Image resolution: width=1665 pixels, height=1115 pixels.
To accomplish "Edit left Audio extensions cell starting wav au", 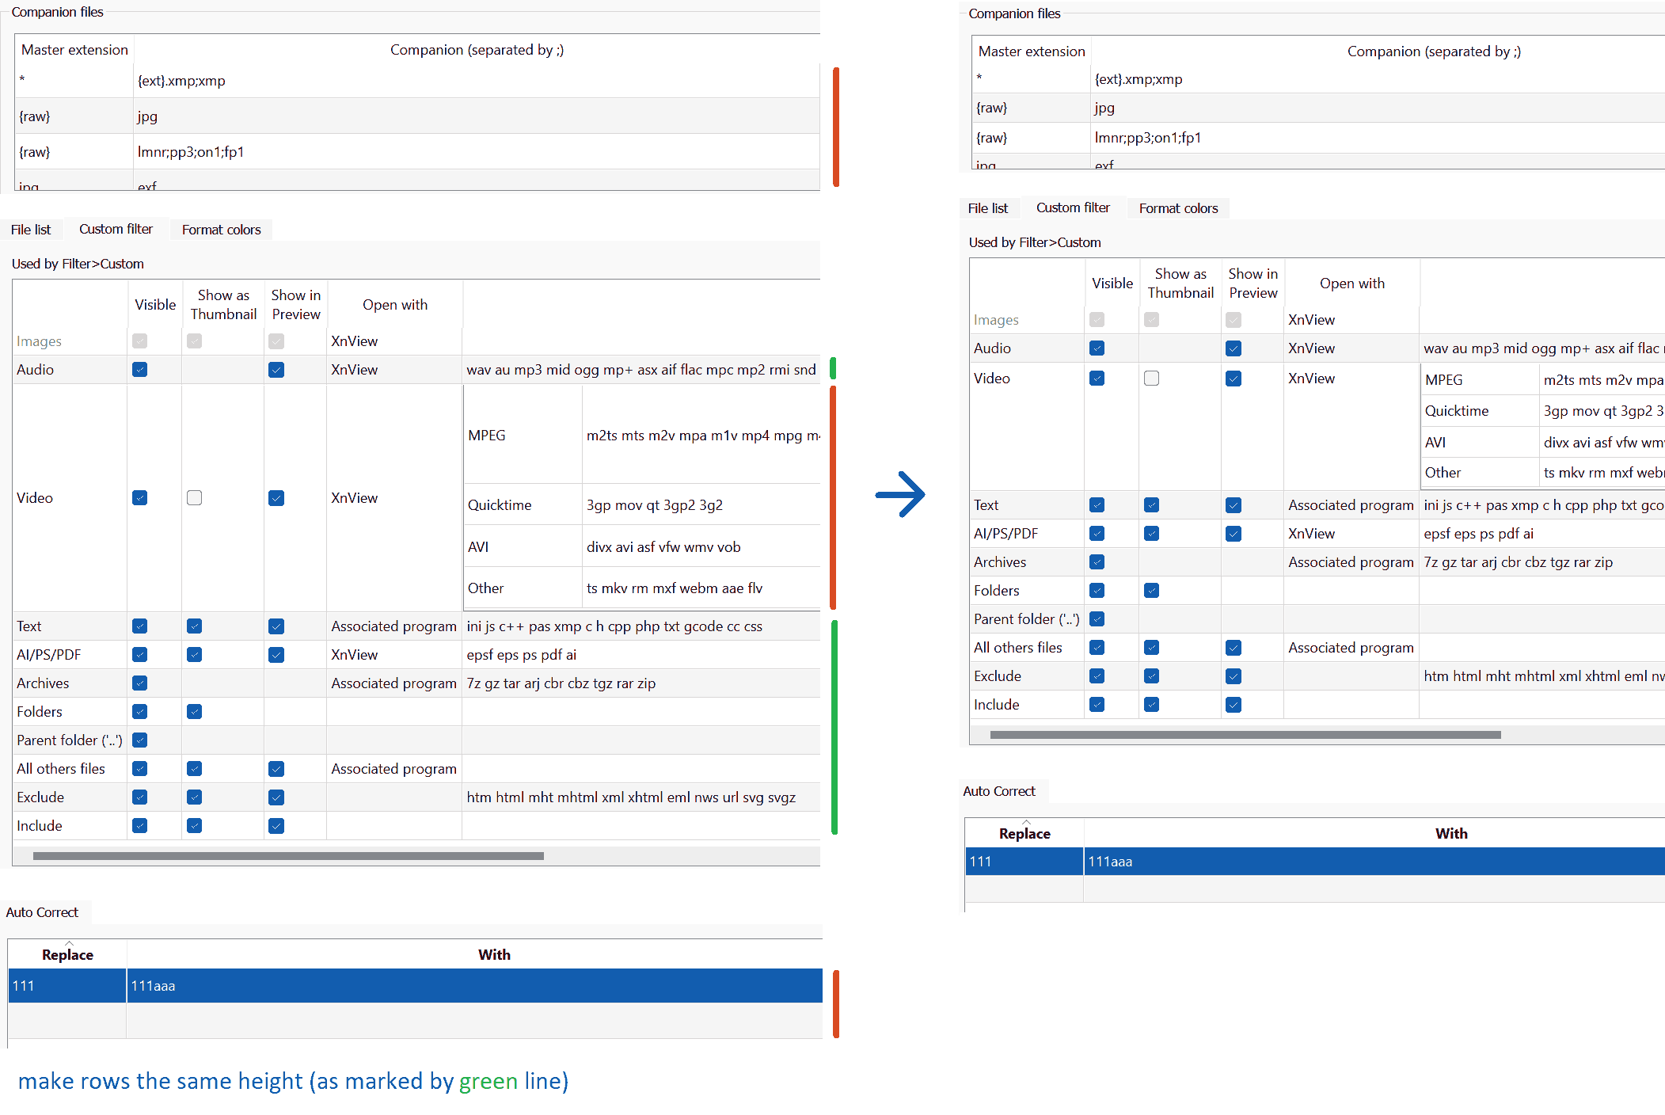I will tap(641, 370).
